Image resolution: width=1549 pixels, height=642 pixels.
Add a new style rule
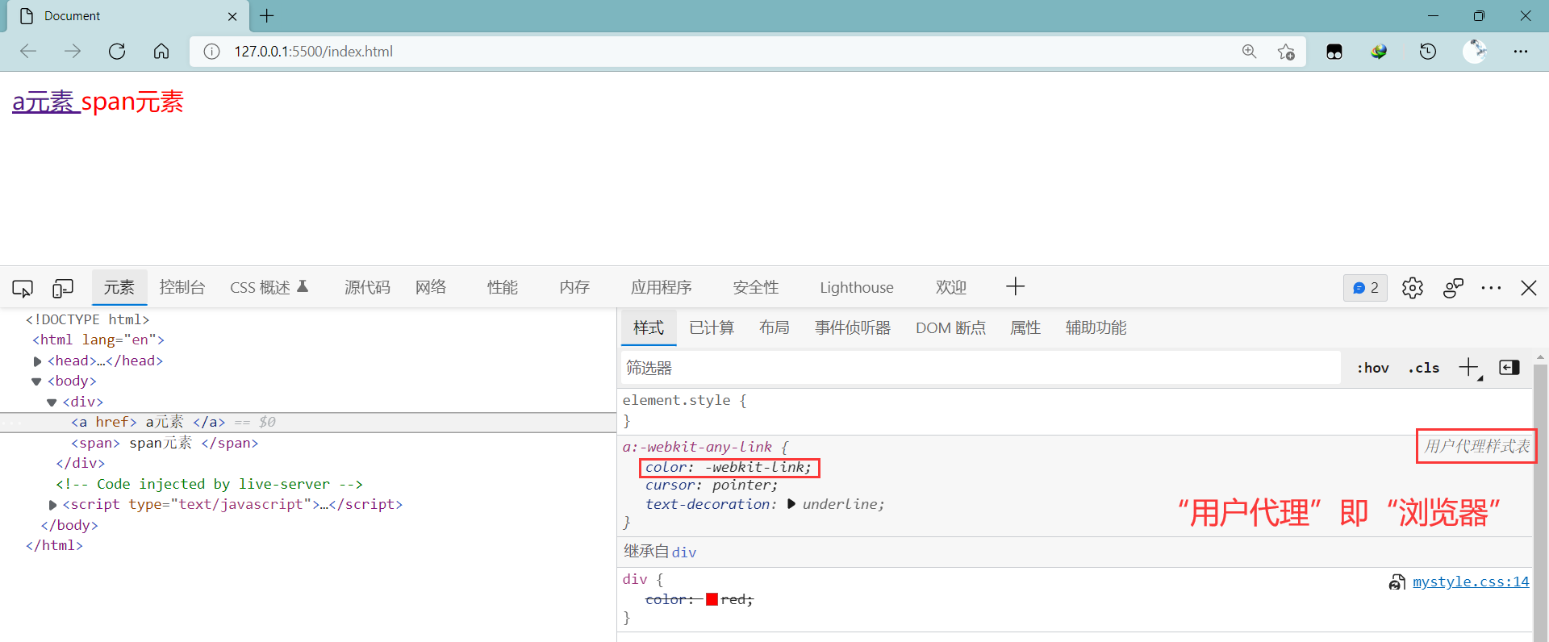coord(1469,368)
